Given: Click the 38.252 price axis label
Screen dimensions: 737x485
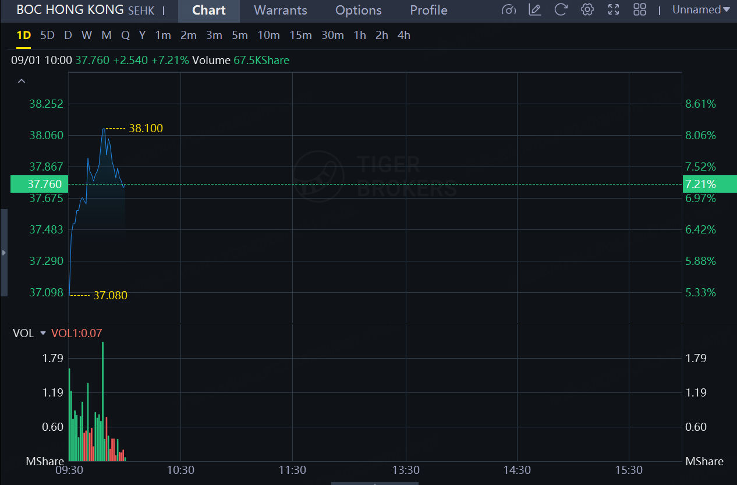Looking at the screenshot, I should point(46,104).
